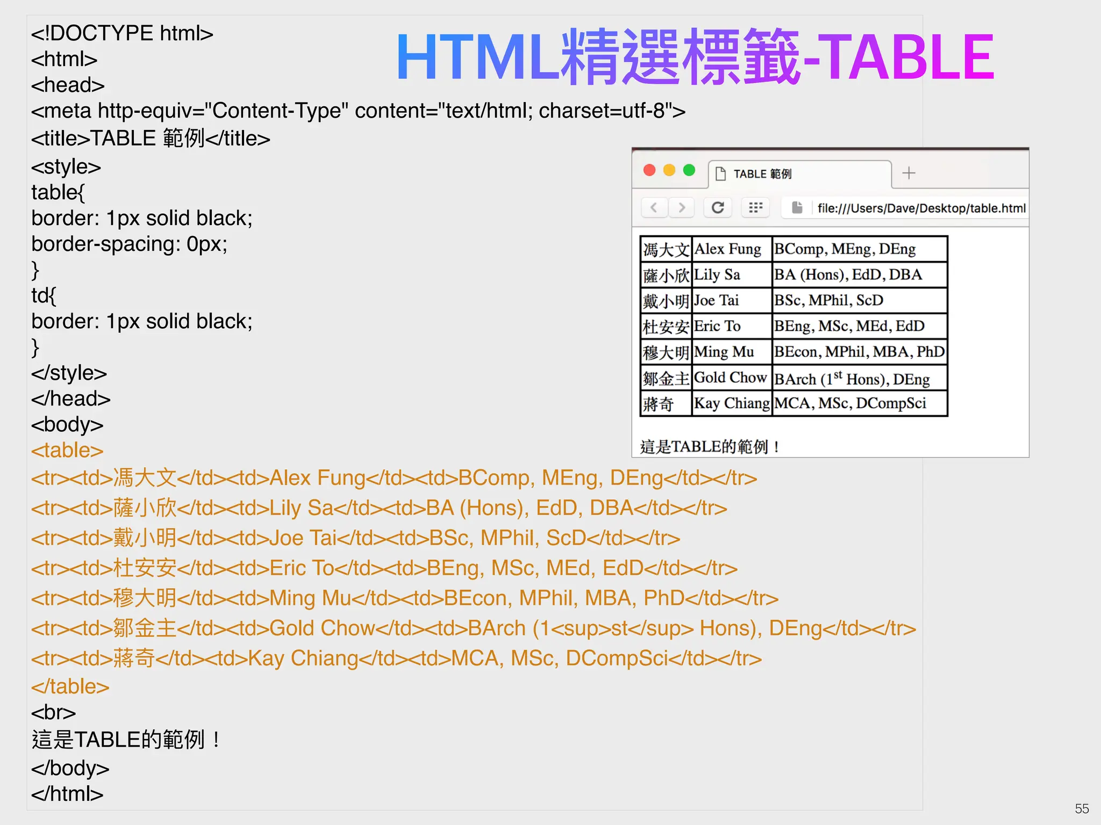
Task: Click the code row containing Joe Tai
Action: [x=355, y=538]
